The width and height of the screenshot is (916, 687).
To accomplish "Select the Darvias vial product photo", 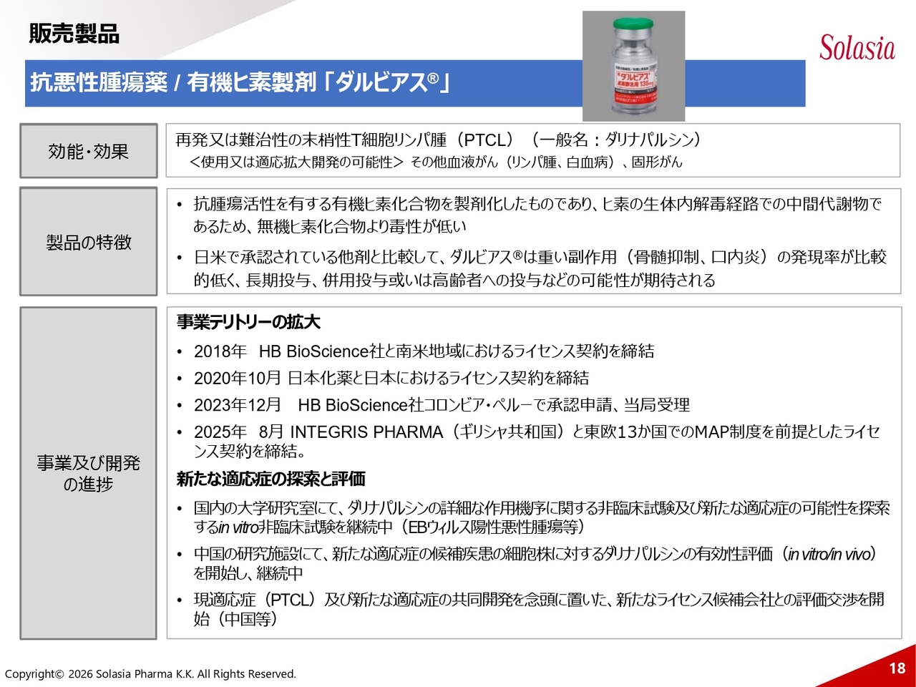I will coord(633,66).
